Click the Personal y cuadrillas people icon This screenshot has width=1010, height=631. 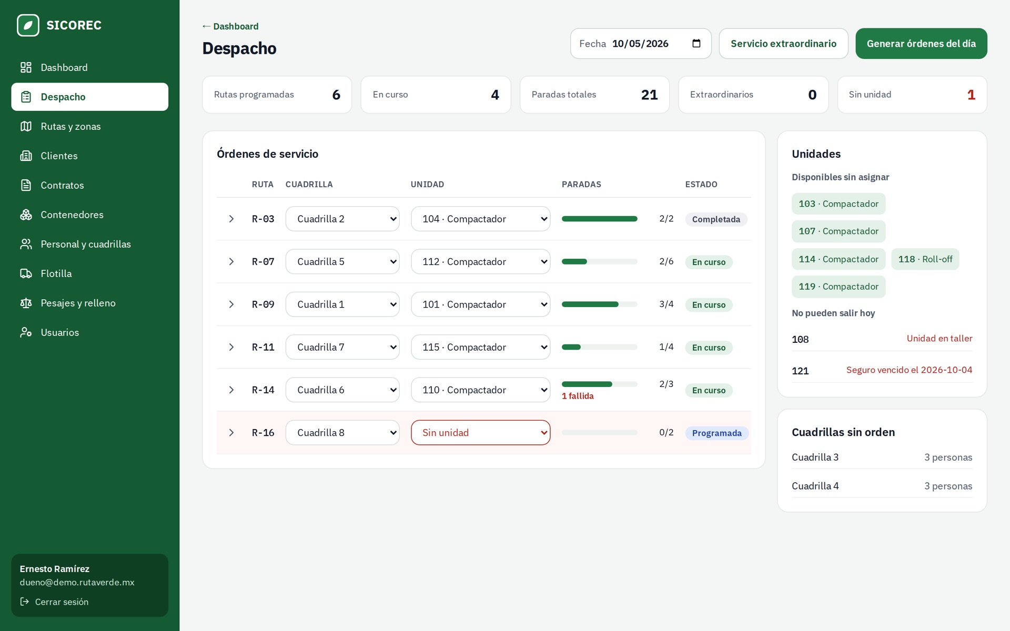point(26,244)
